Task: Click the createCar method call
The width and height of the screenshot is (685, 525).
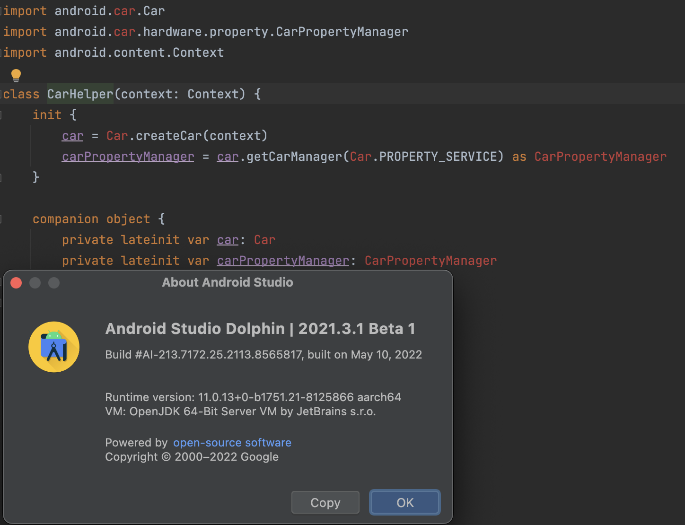Action: tap(168, 136)
